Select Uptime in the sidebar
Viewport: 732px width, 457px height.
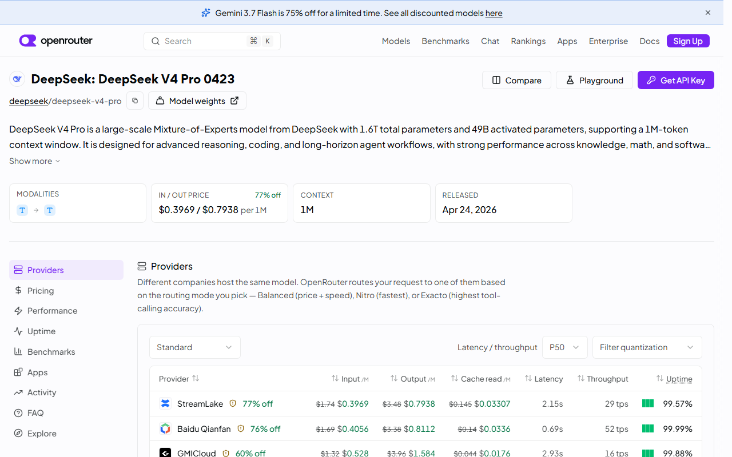[66, 331]
